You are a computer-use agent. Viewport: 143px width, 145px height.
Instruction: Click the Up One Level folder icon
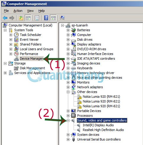click(x=21, y=18)
